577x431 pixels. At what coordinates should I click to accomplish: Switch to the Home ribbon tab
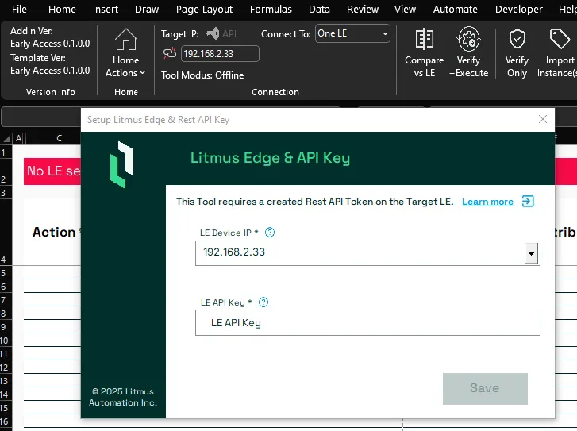click(x=62, y=10)
